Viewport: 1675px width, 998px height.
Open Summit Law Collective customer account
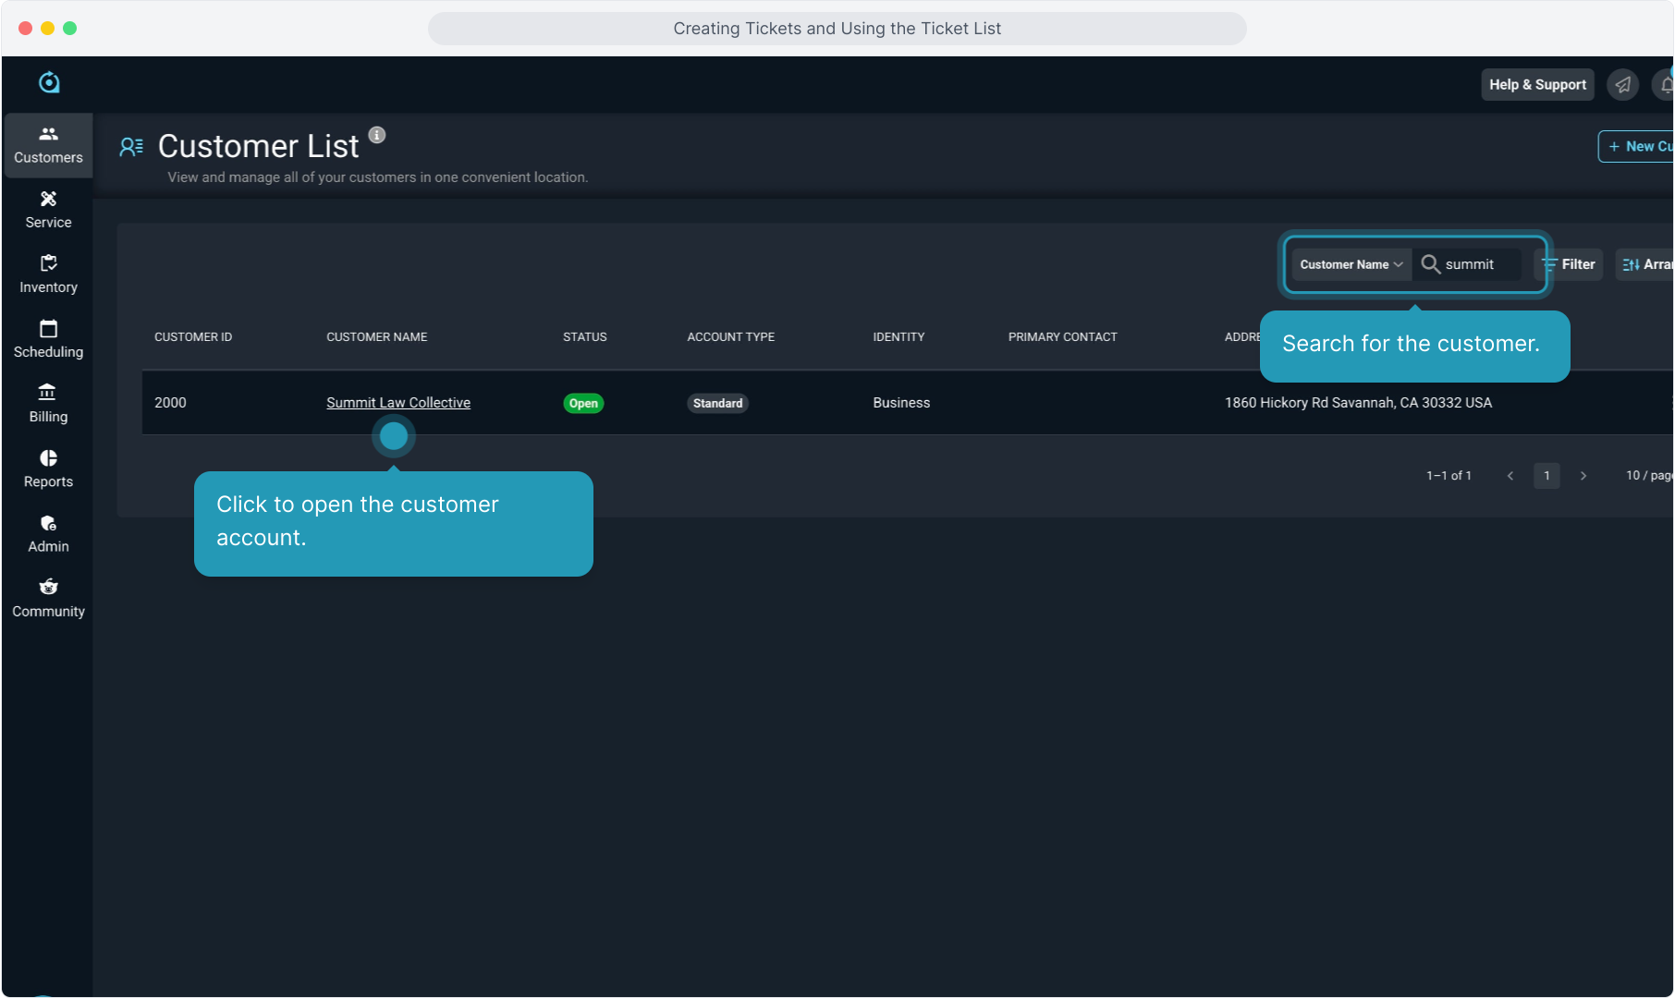(398, 403)
